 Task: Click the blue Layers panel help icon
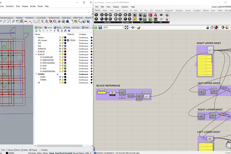(69, 31)
